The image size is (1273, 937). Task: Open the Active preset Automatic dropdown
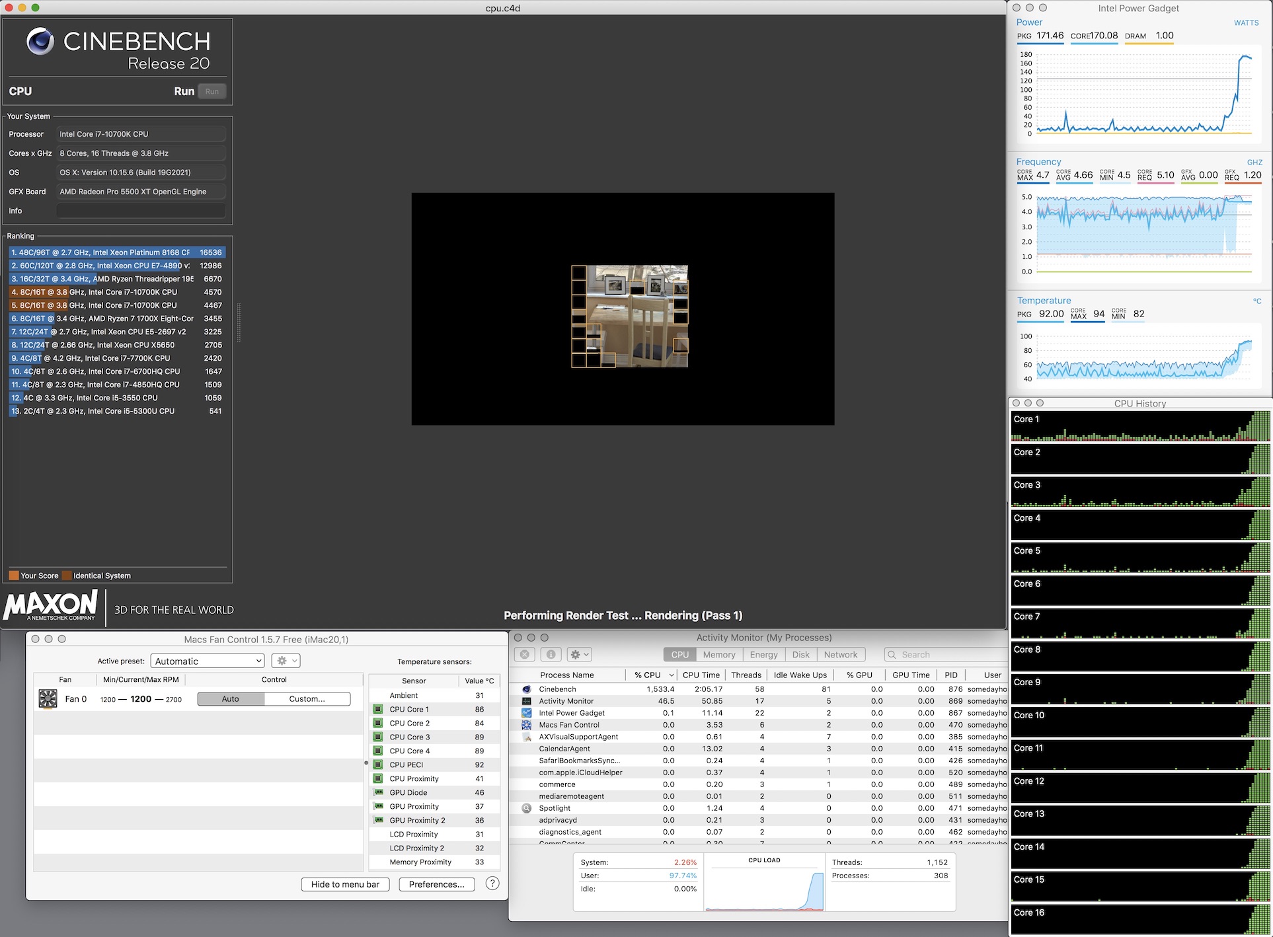pos(208,661)
